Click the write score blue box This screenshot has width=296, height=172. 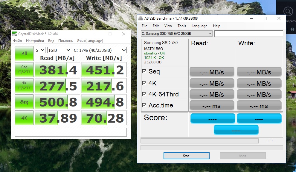[259, 118]
